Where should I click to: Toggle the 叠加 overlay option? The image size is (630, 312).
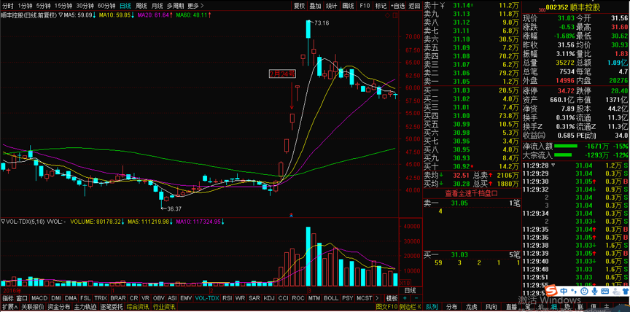click(315, 6)
